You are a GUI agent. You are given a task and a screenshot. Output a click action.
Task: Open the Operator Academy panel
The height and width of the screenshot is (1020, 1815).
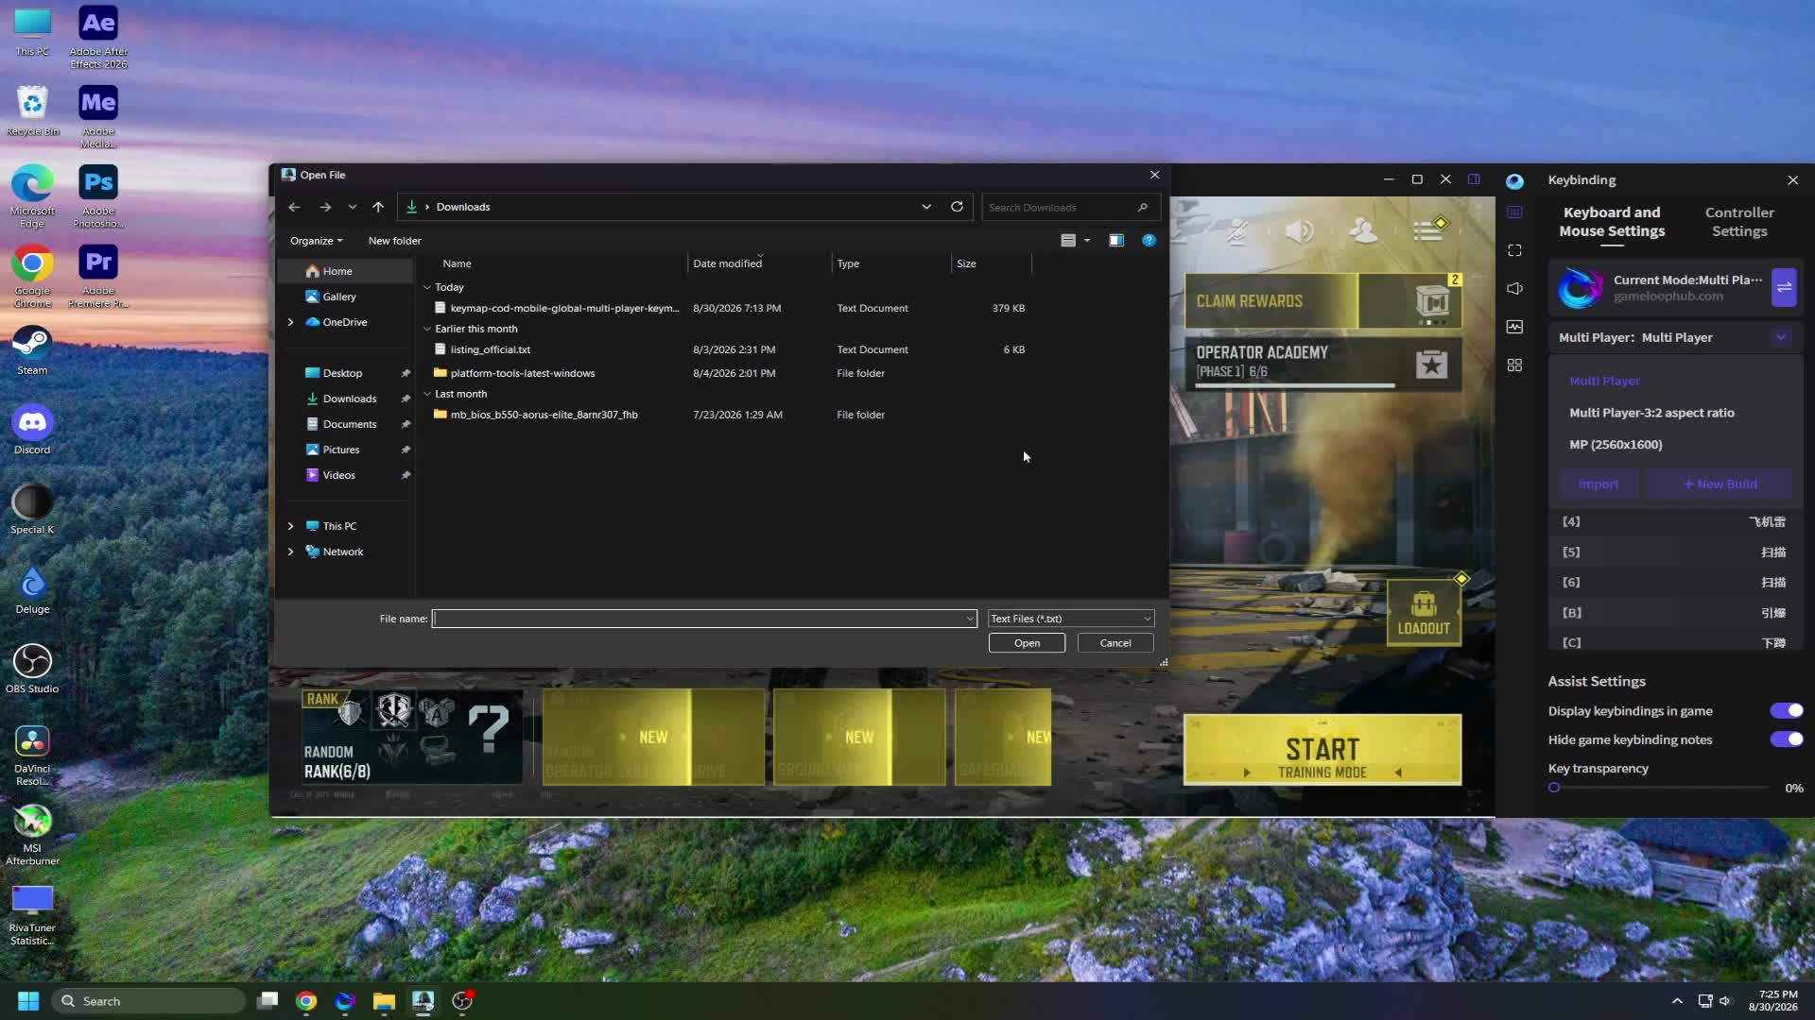[1322, 364]
